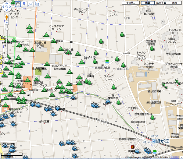Click the red post office marker
Screen dimensions: 183x159
click(x=132, y=147)
